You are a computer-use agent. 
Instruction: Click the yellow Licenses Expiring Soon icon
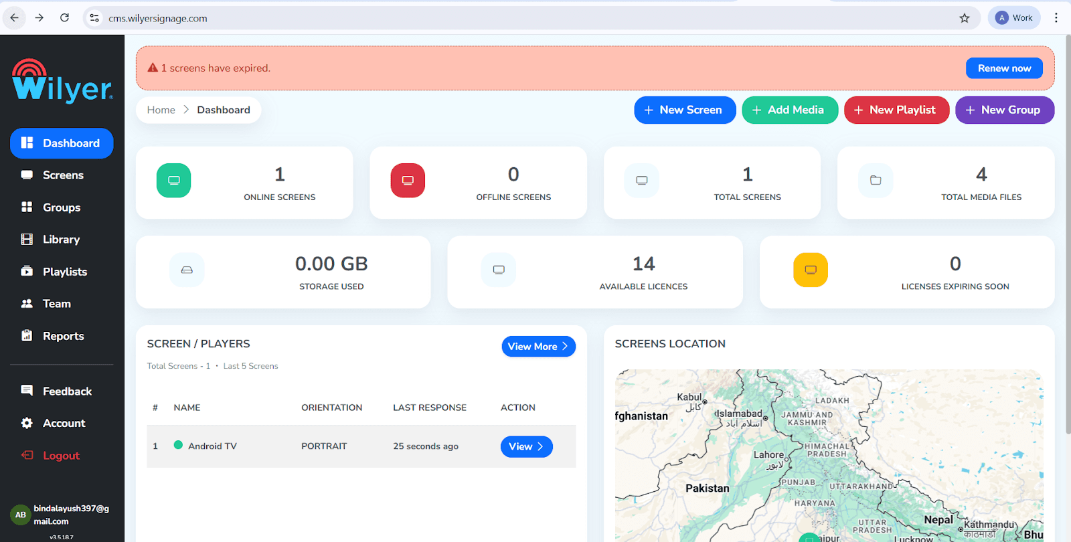pos(811,270)
